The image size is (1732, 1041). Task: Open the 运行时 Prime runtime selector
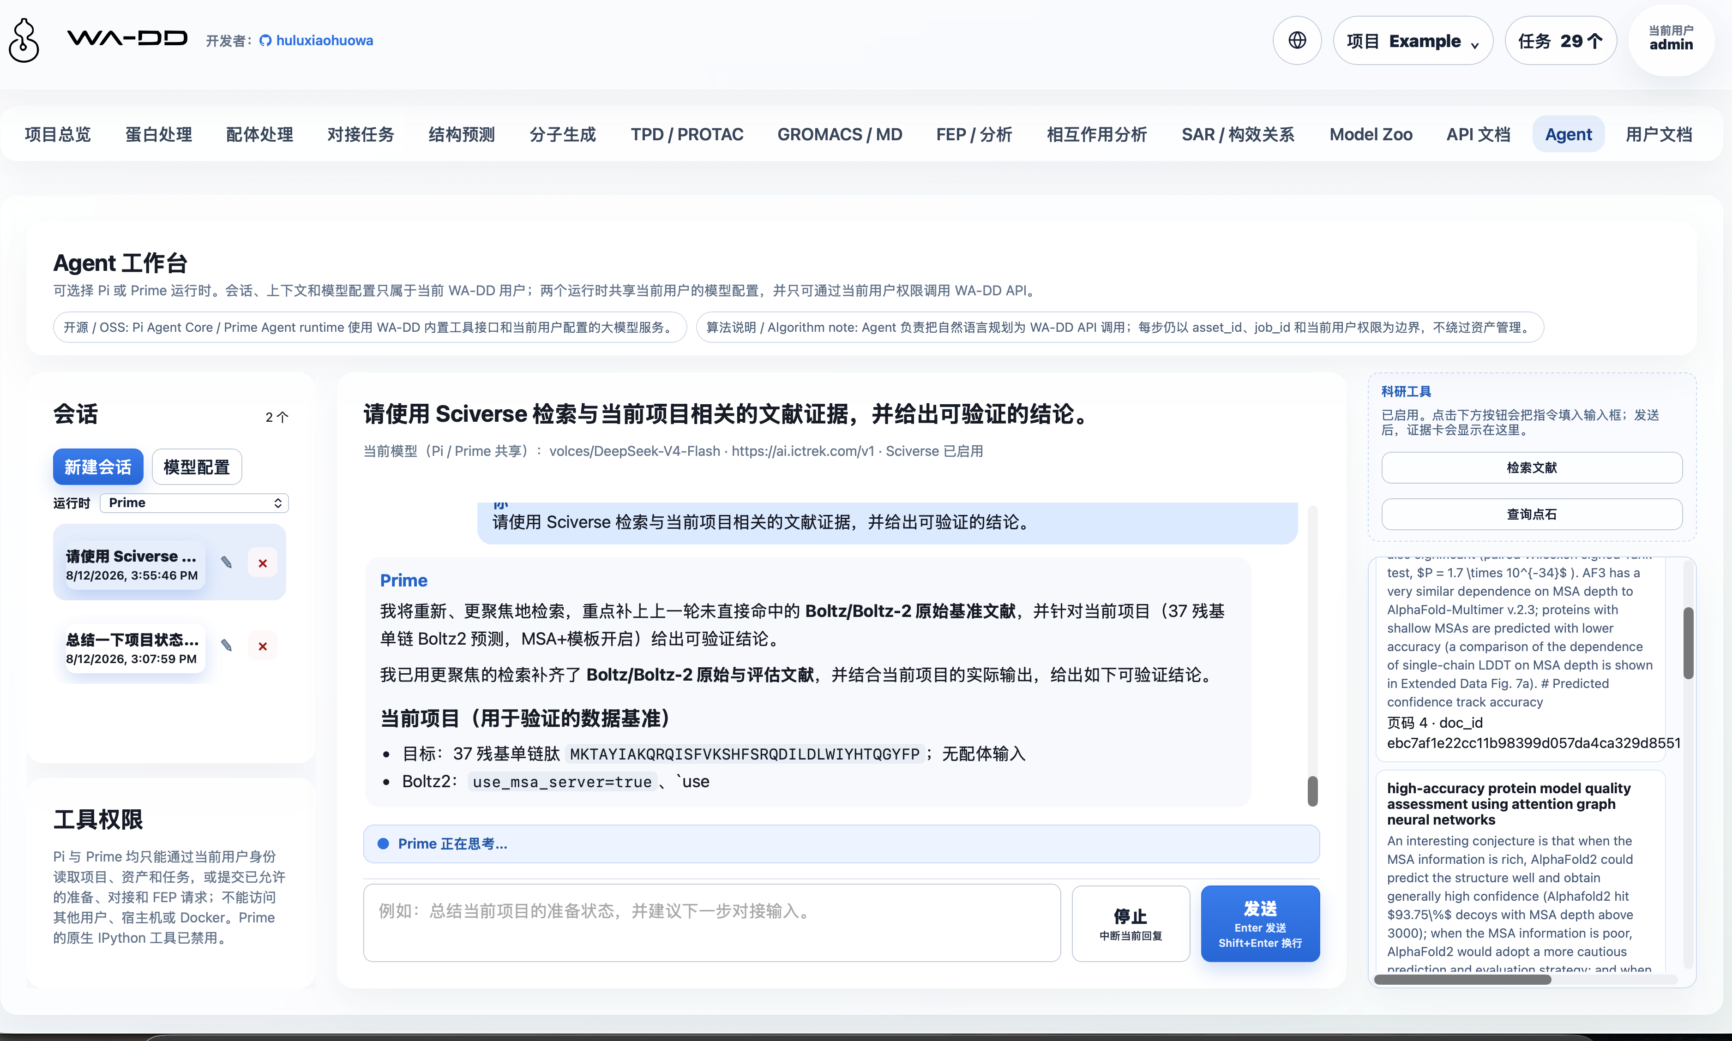pos(194,503)
